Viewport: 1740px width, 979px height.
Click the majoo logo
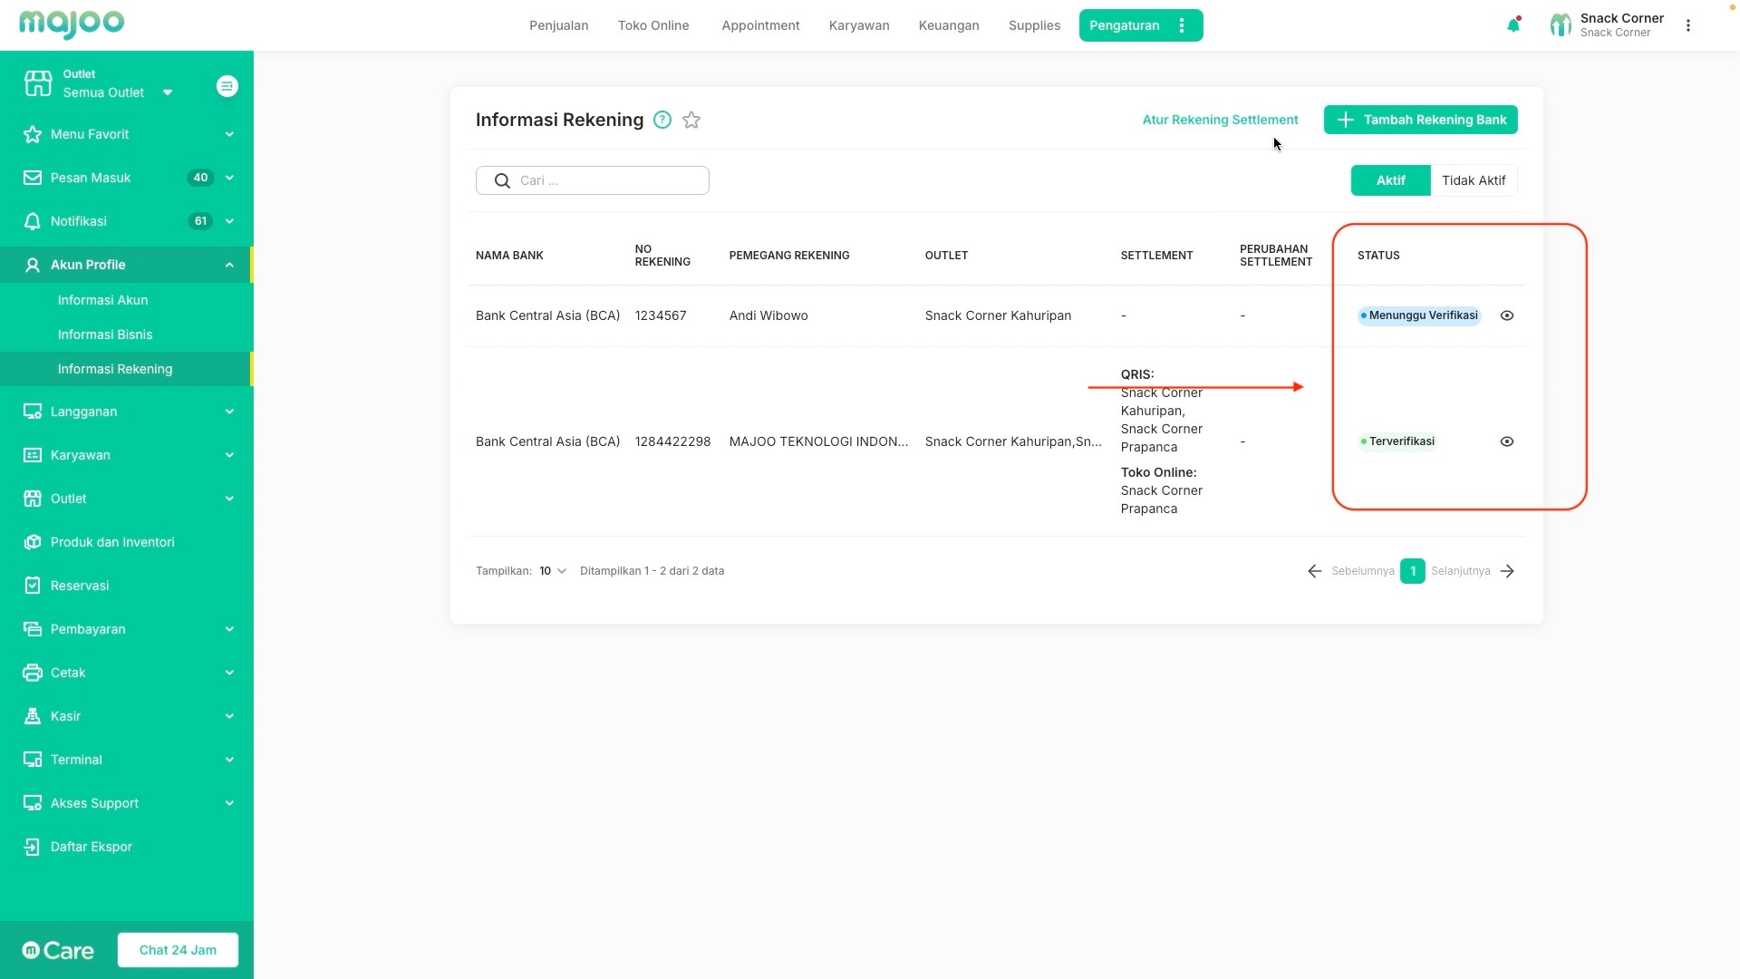(x=72, y=24)
